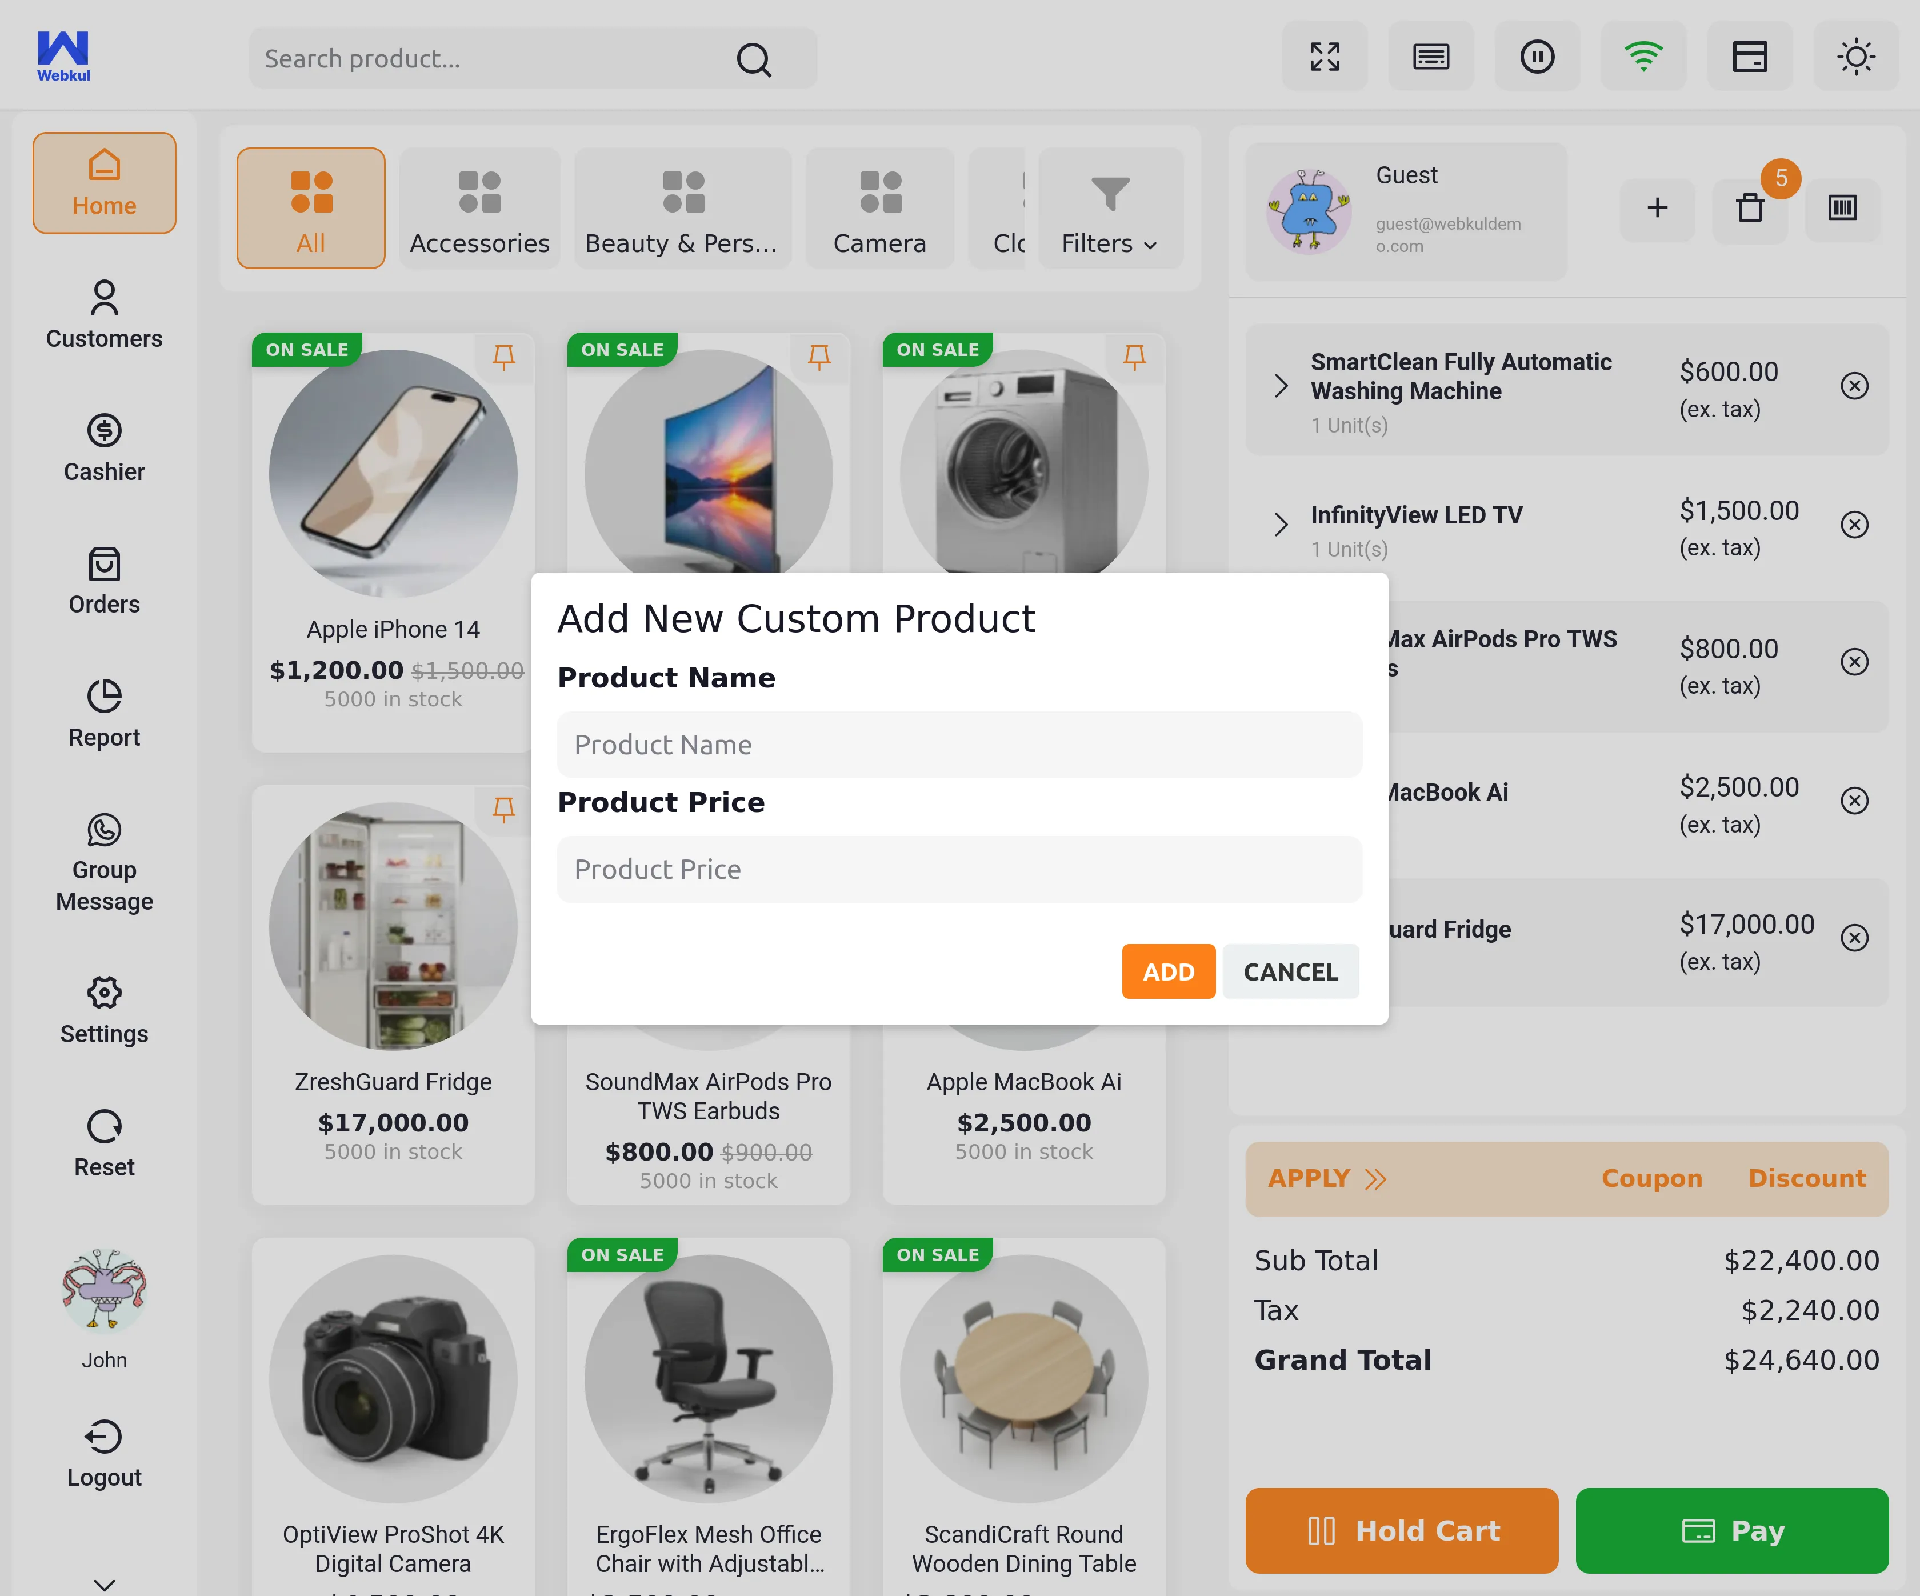The height and width of the screenshot is (1596, 1920).
Task: Pin the ZreshGuard Fridge product
Action: [504, 809]
